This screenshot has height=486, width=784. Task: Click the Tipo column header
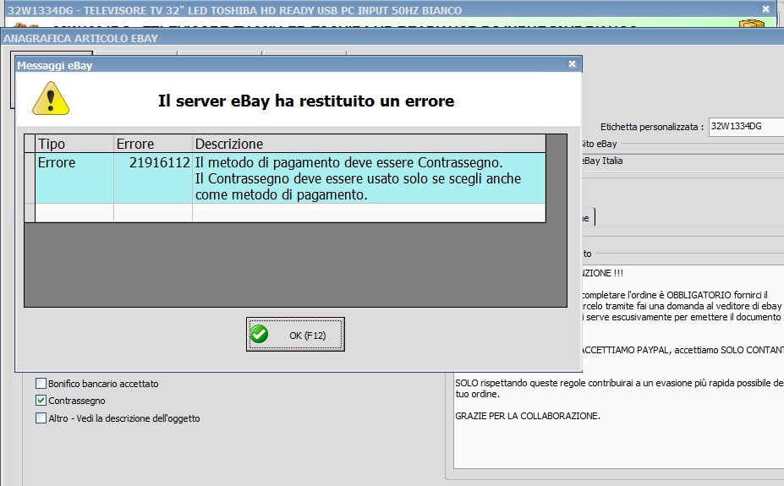74,144
